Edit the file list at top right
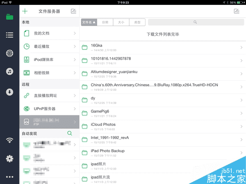Image resolution: width=246 pixels, height=184 pixels. pos(237,11)
